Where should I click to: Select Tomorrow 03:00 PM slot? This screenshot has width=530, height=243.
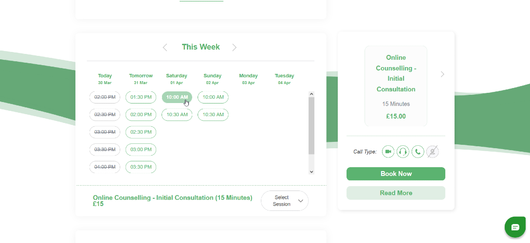(x=141, y=150)
